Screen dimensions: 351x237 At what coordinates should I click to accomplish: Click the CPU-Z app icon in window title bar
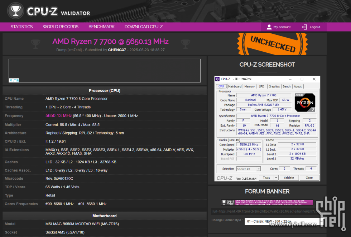pos(217,79)
